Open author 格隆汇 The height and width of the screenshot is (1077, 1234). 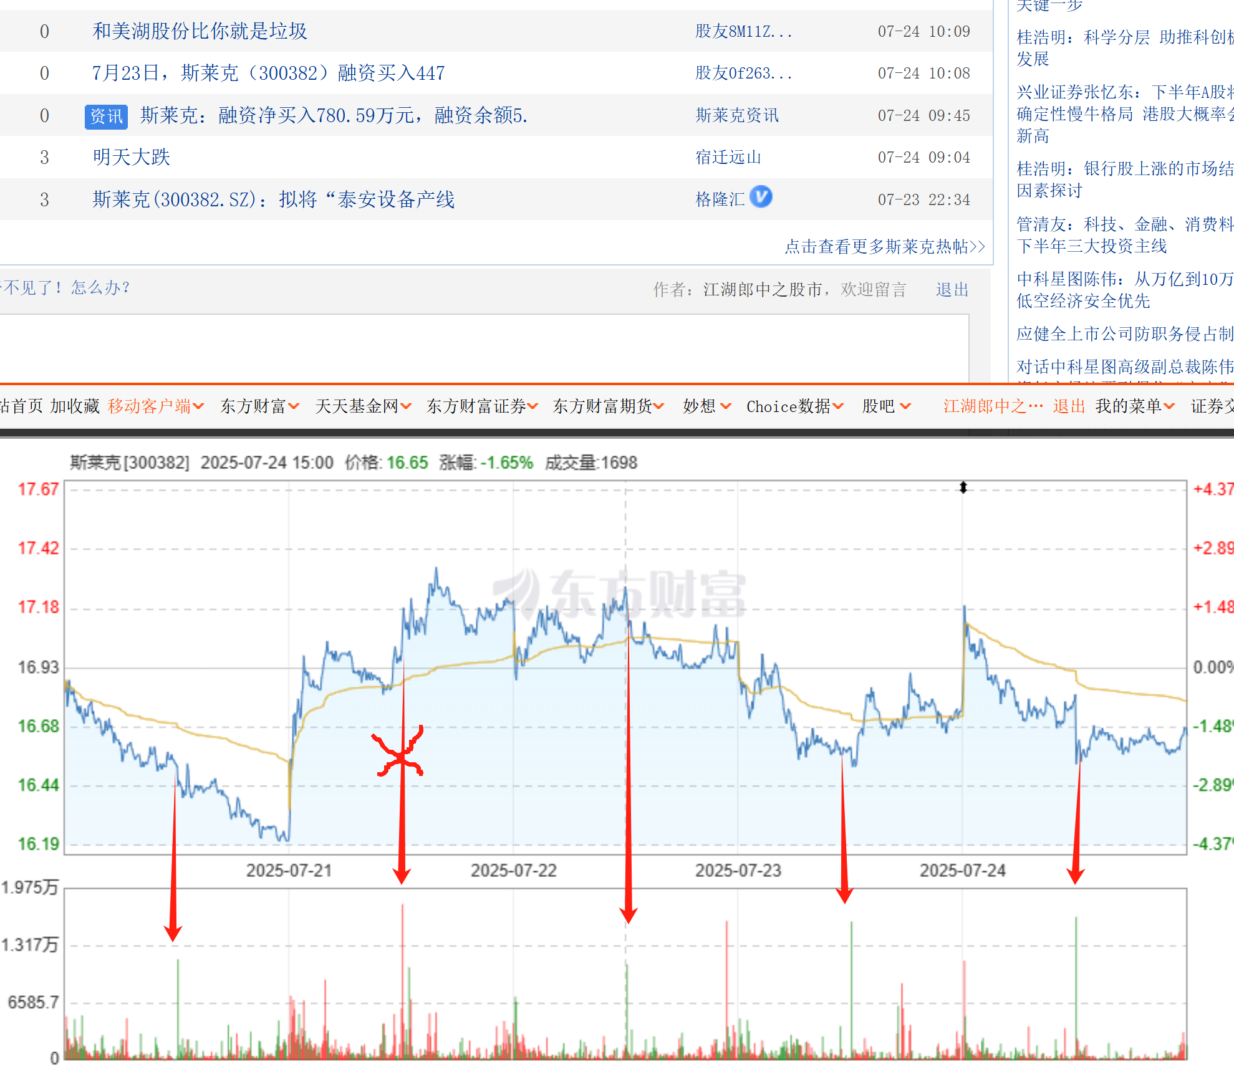(x=720, y=199)
